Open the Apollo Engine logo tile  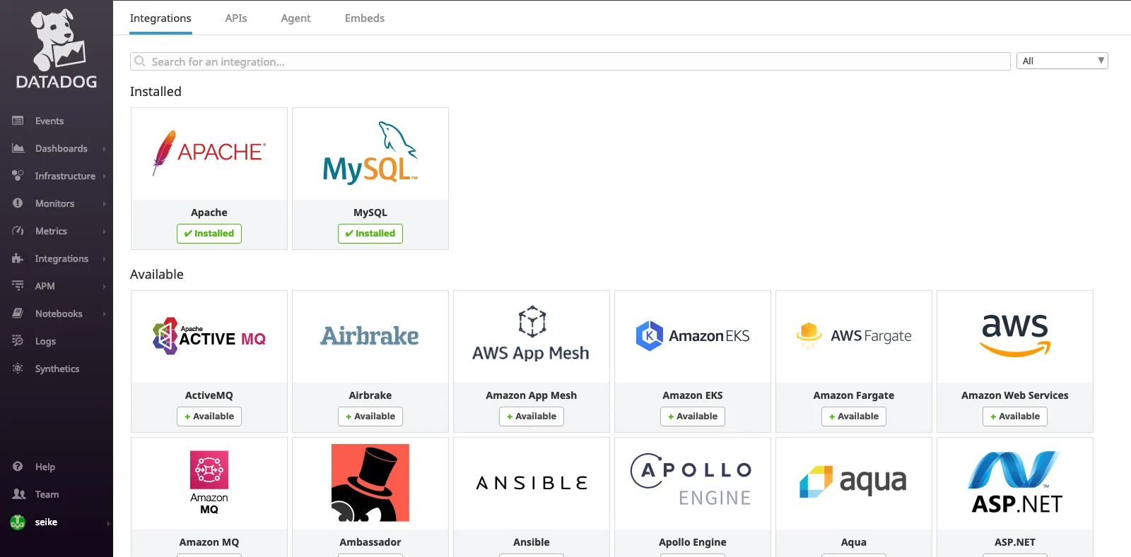pos(693,484)
